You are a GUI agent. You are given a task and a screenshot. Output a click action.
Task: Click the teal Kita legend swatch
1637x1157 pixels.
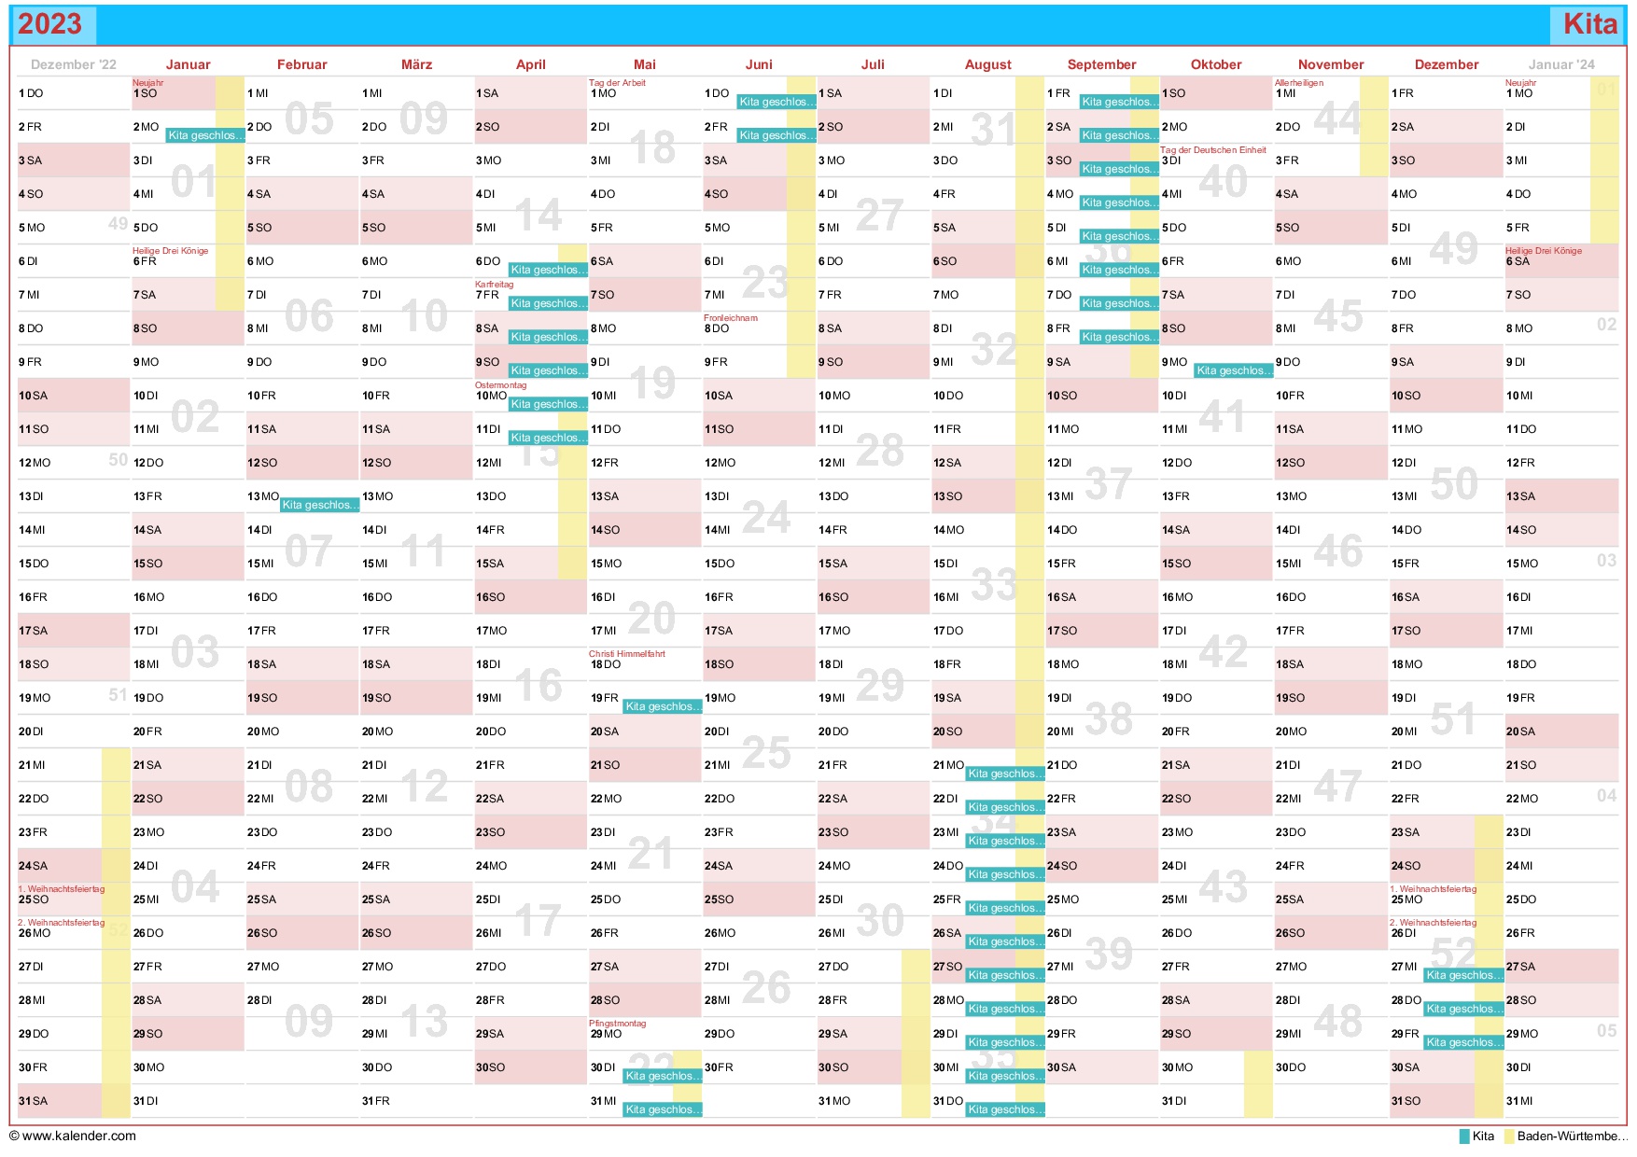point(1463,1136)
